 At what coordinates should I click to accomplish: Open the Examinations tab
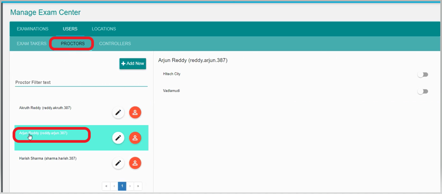click(33, 29)
